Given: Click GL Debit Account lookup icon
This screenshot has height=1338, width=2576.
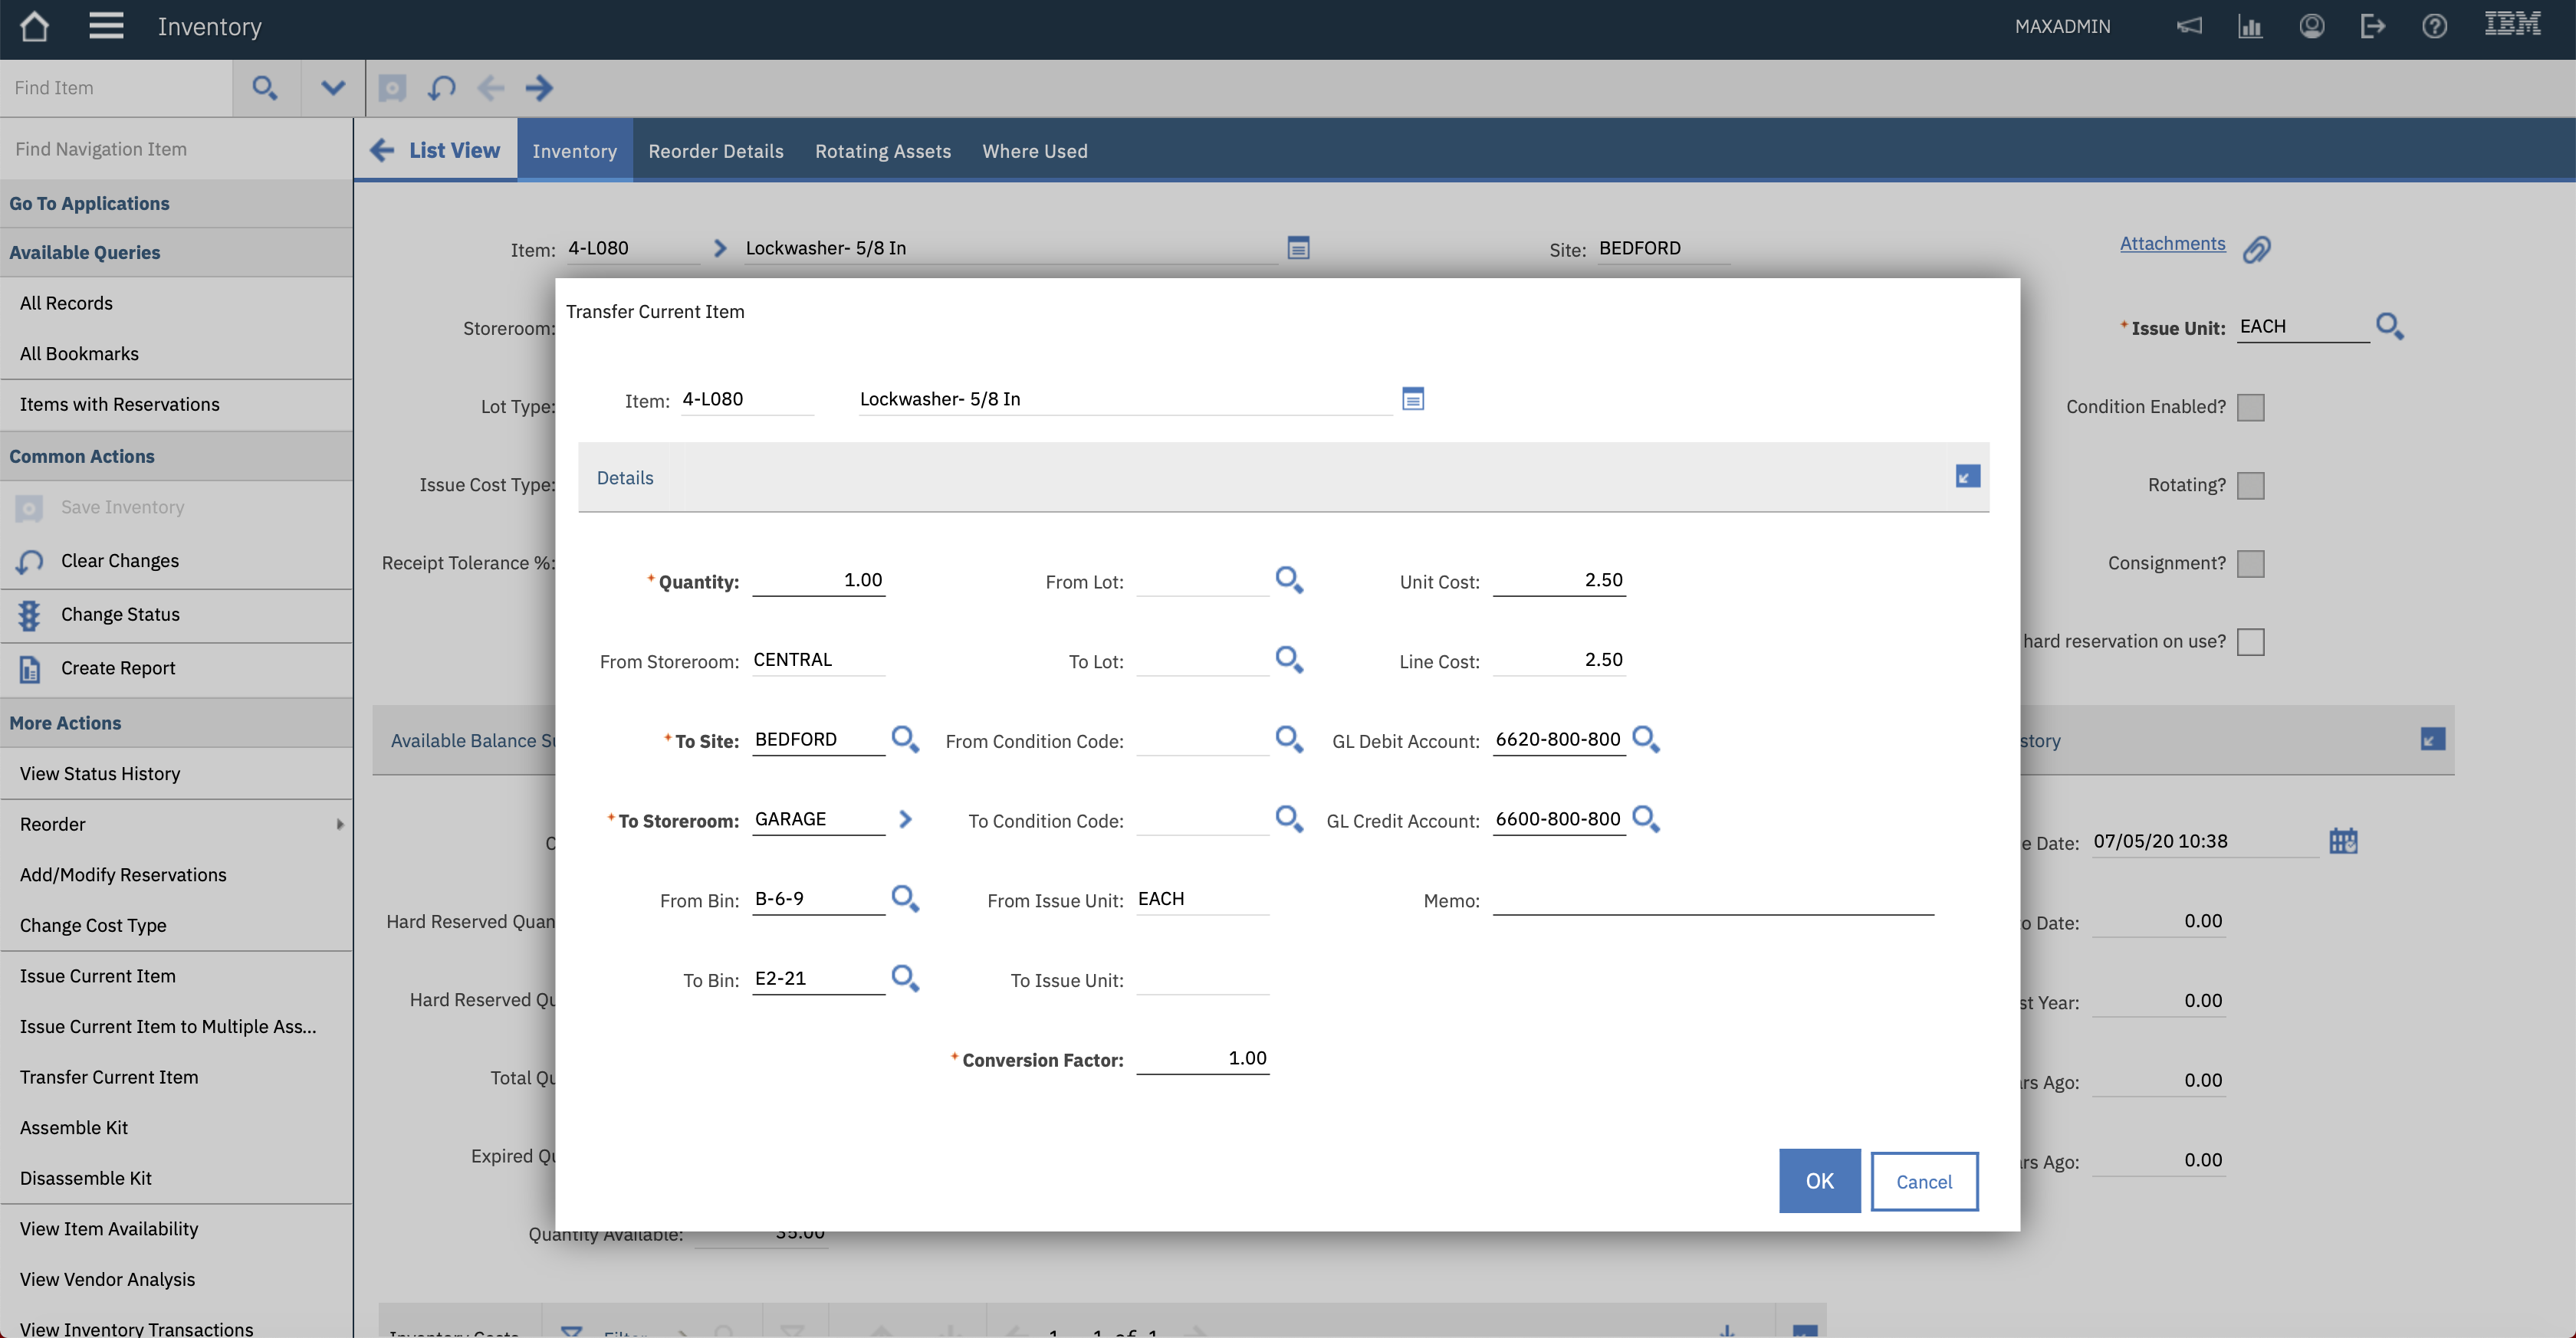Looking at the screenshot, I should (x=1645, y=740).
